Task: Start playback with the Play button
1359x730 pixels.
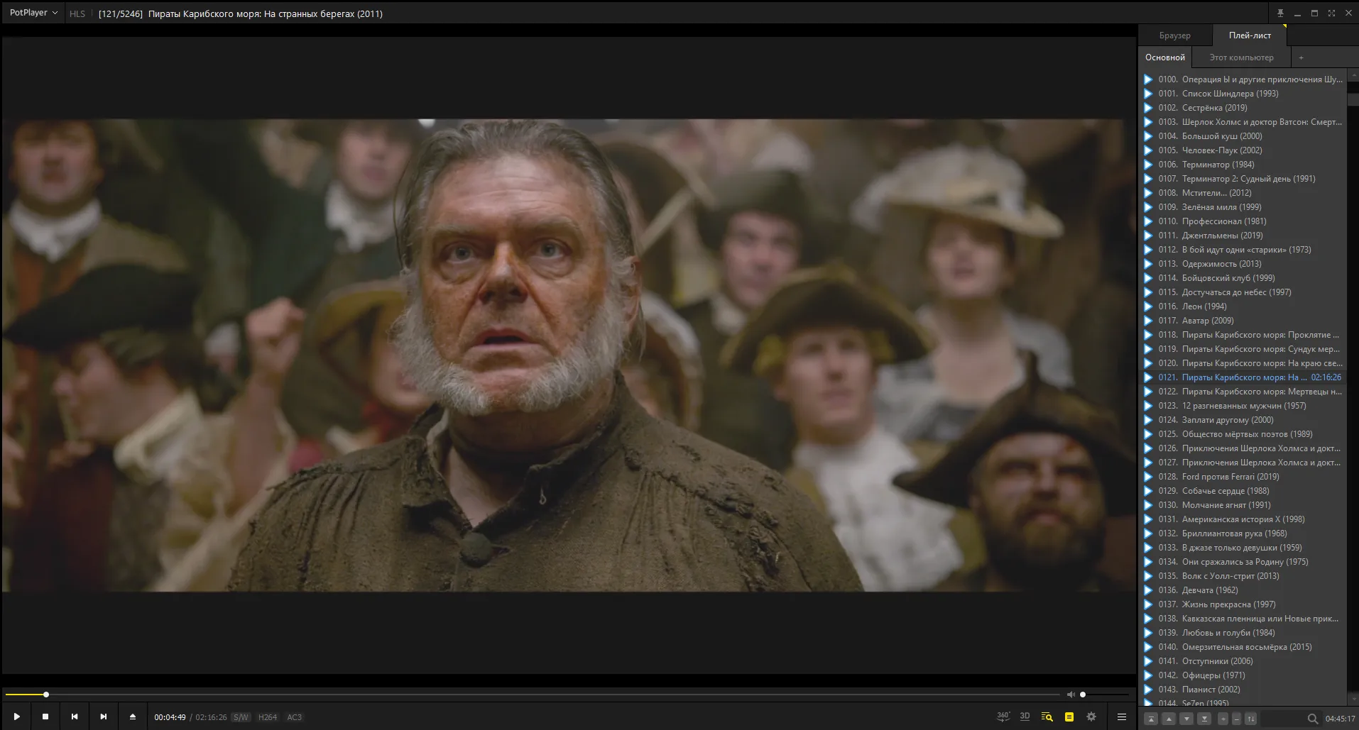Action: pos(17,717)
